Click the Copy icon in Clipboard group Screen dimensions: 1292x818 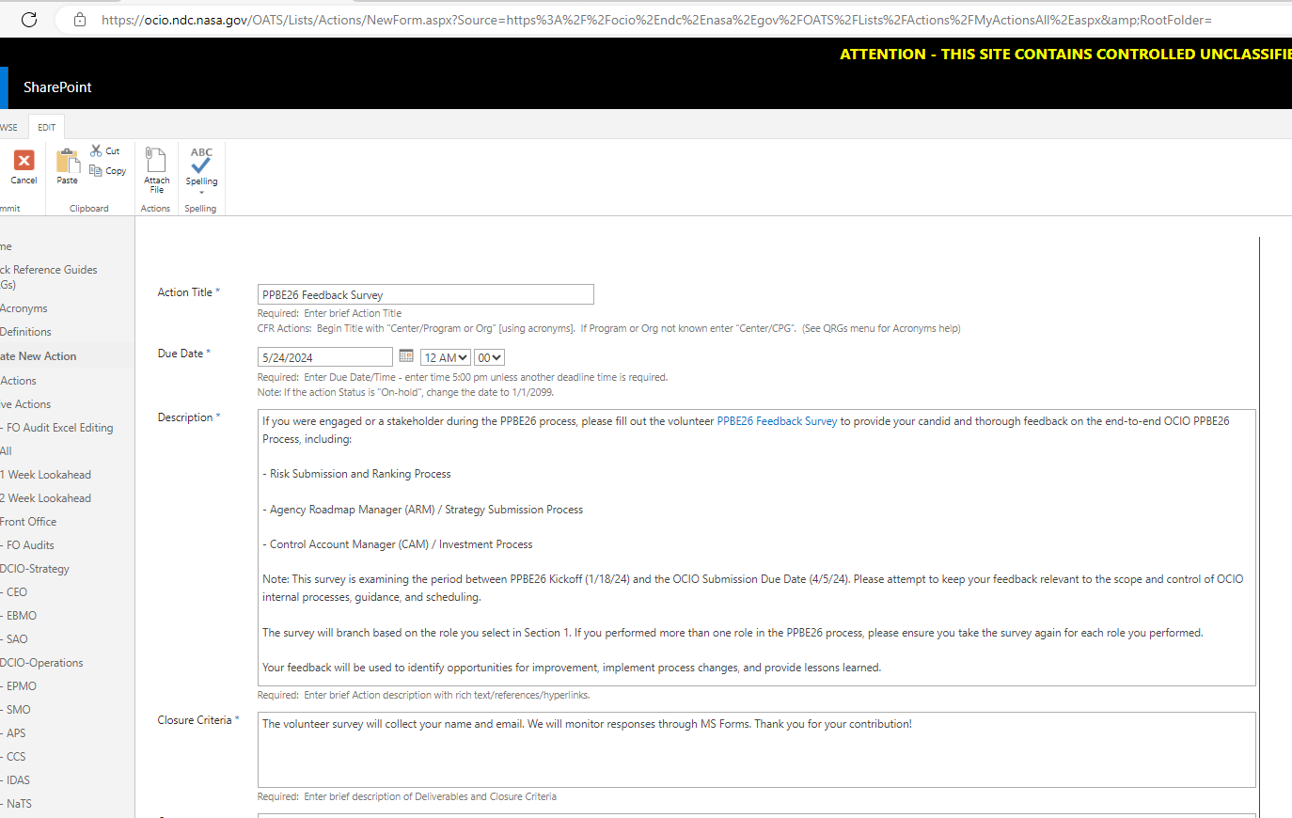tap(96, 170)
